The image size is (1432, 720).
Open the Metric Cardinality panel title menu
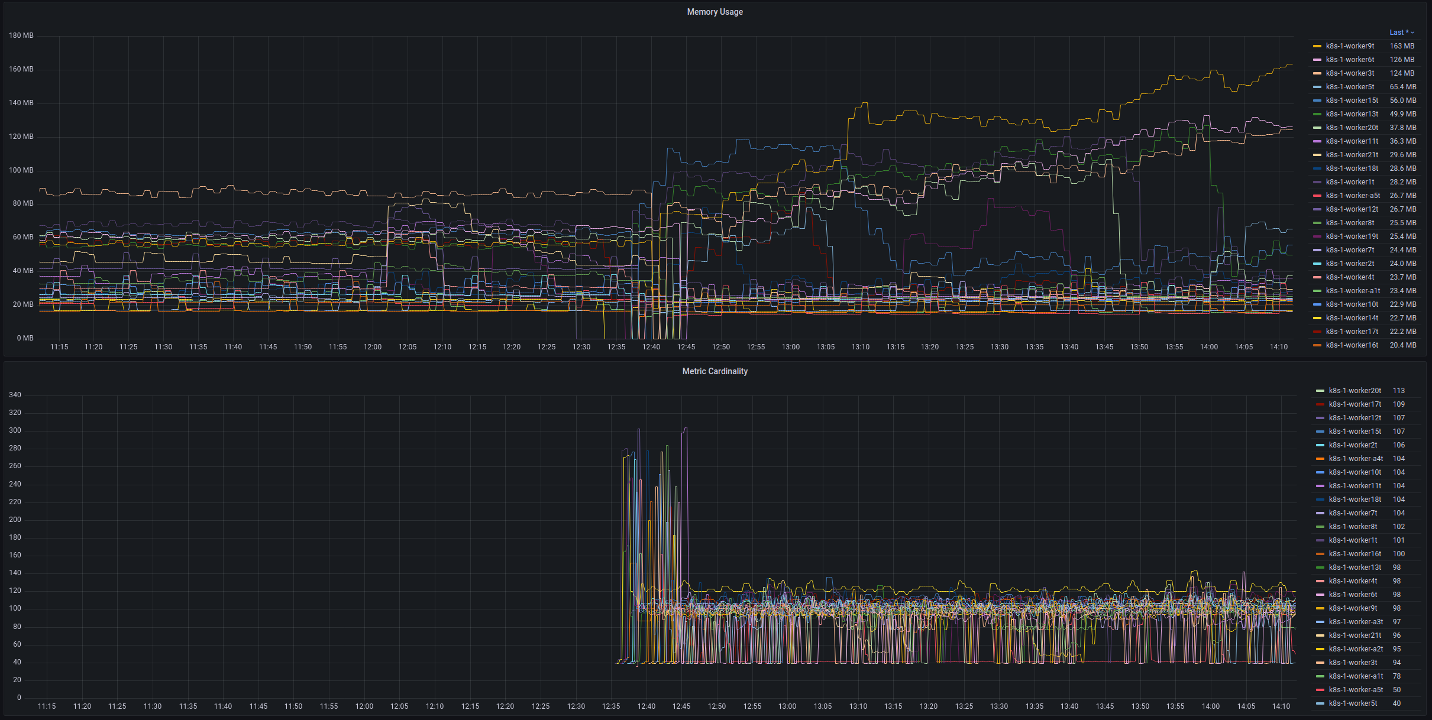715,371
